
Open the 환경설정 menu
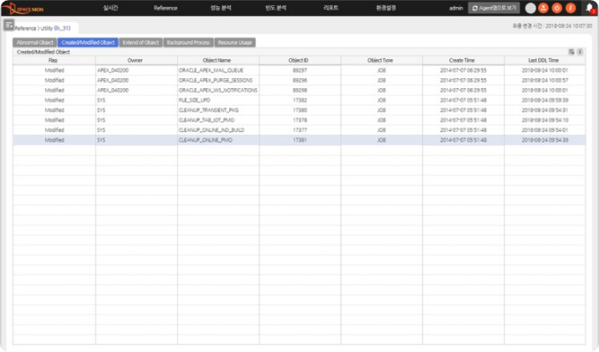point(386,7)
